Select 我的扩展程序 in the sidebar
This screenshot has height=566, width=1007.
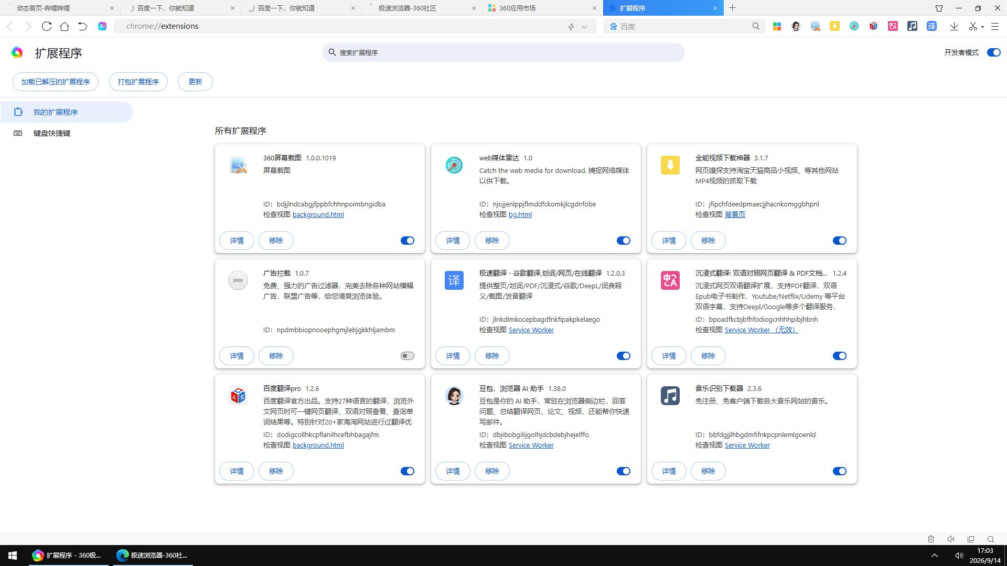67,112
